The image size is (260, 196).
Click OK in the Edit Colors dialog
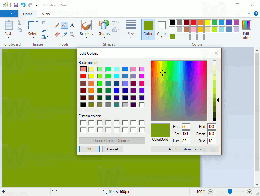coord(89,149)
